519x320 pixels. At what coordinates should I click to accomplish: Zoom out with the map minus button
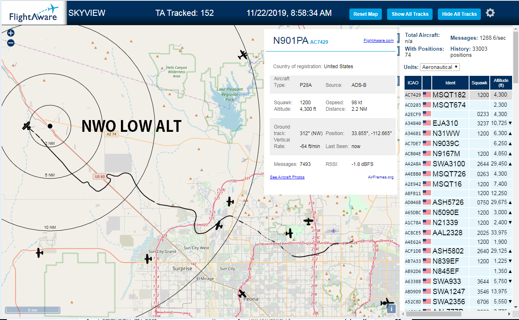click(11, 43)
